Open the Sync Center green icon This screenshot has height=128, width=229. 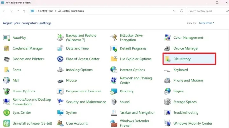(7, 113)
